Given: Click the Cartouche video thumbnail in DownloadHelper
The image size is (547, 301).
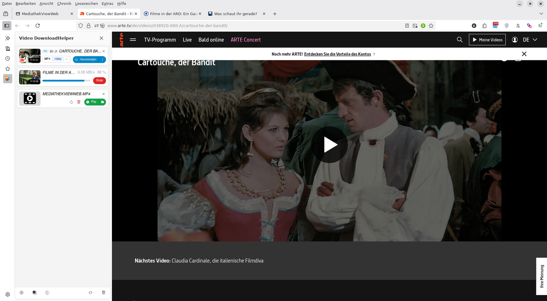Looking at the screenshot, I should click(x=29, y=56).
